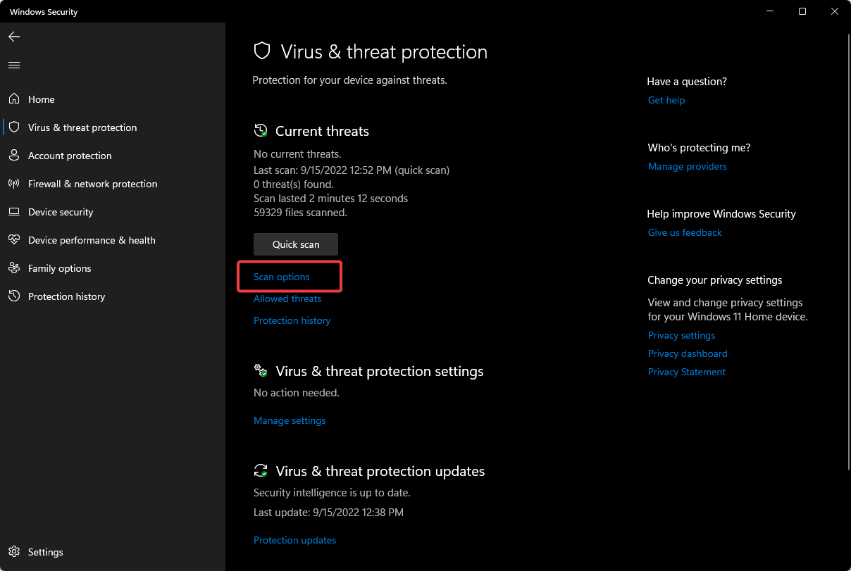This screenshot has height=571, width=851.
Task: Click Manage settings link
Action: click(290, 420)
